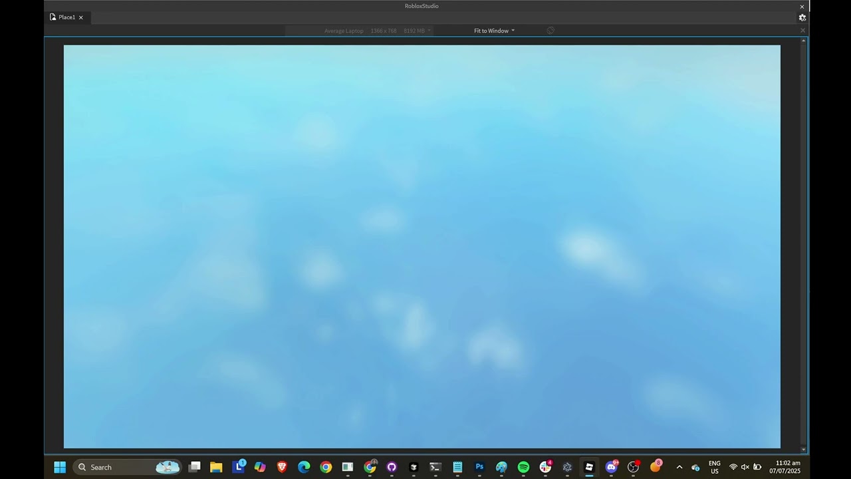Click inside the sky viewport
851x479 pixels.
tap(422, 246)
